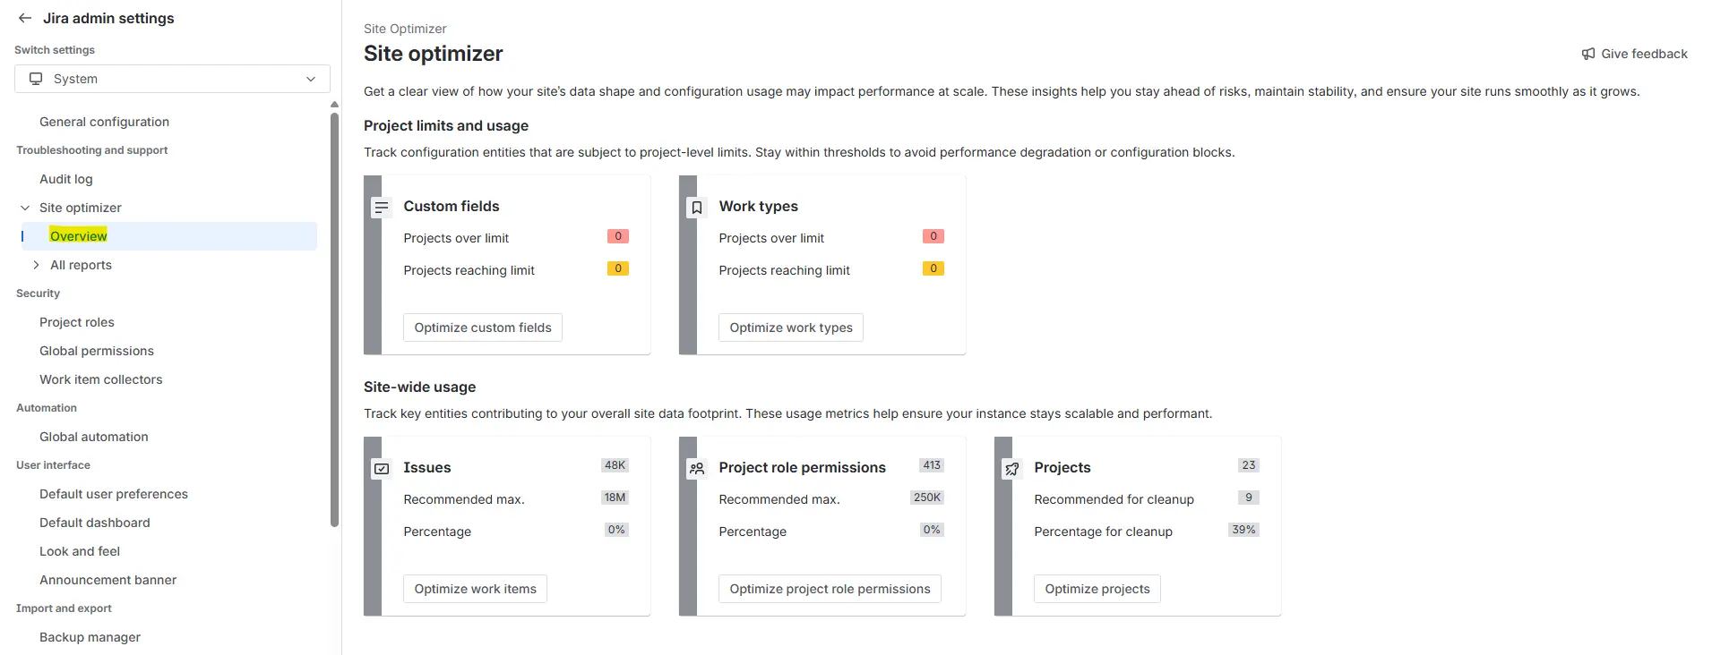Click the Project role permissions people icon

coord(697,468)
